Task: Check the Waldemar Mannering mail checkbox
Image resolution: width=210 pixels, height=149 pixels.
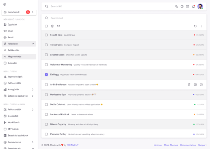Action: (x=46, y=65)
